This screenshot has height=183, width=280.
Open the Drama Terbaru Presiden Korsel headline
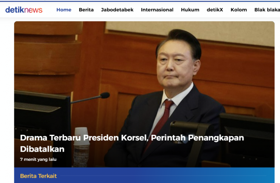132,143
